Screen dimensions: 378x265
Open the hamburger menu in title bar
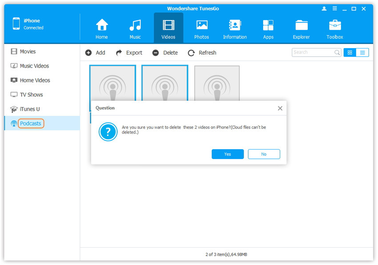point(334,9)
